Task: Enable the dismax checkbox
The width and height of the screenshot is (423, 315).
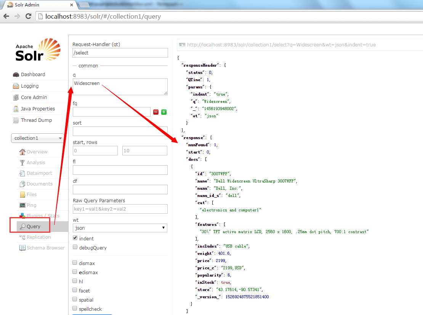Action: (x=75, y=263)
